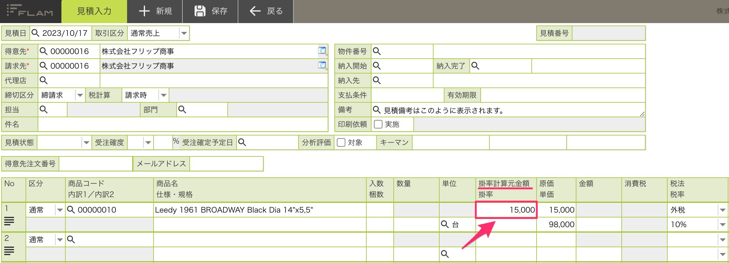Screen dimensions: 729x263
Task: Click row 2 drag handle icon
Action: click(9, 251)
